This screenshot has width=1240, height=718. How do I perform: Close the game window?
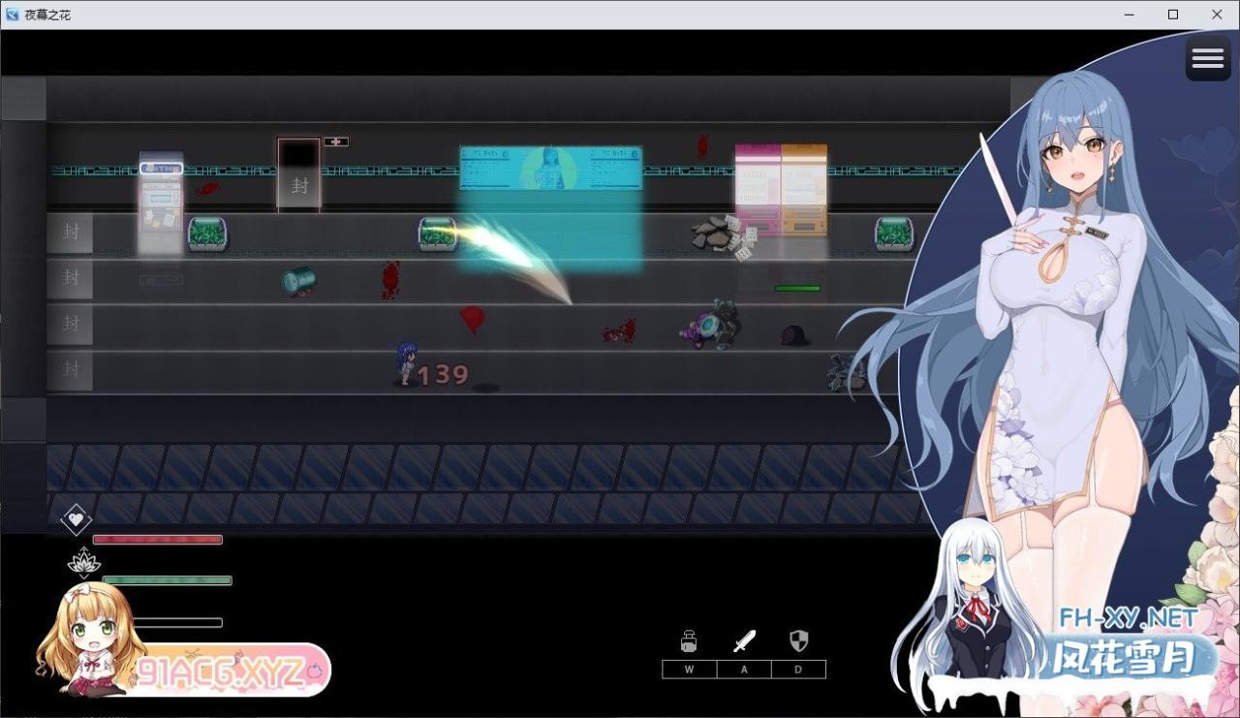point(1217,15)
